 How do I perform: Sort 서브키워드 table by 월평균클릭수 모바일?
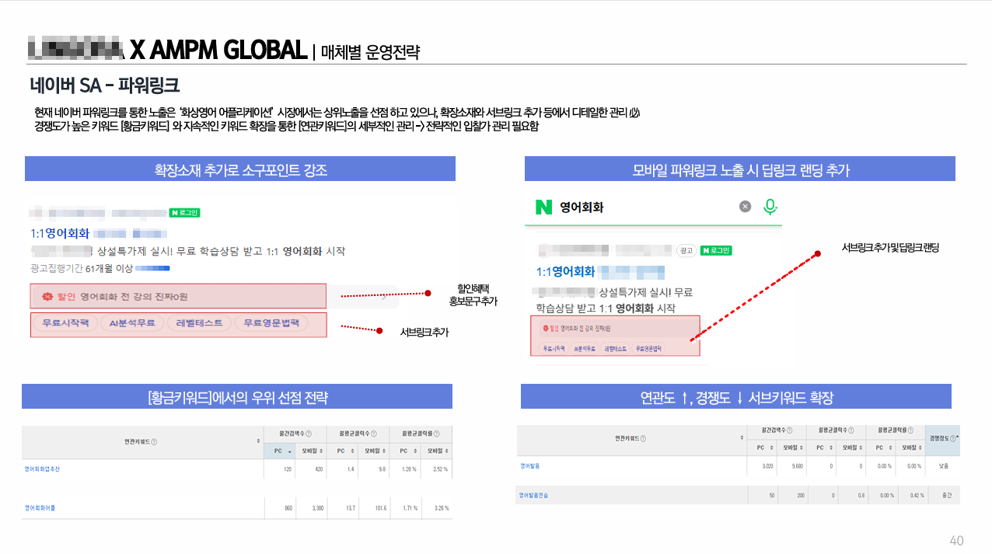[861, 448]
